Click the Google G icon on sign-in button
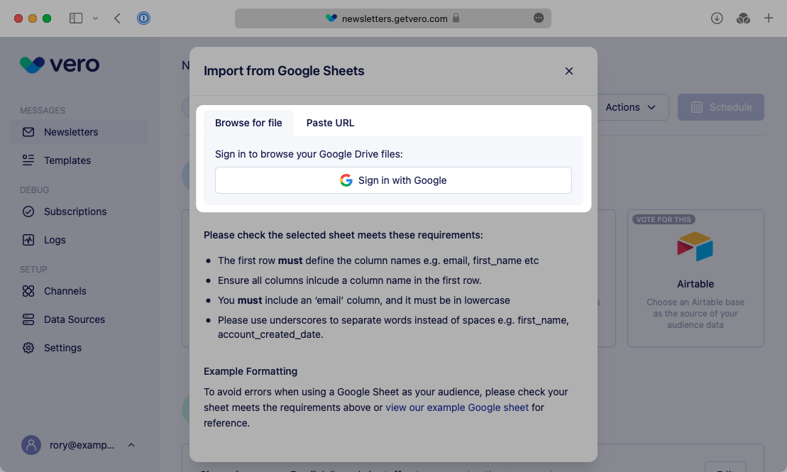Screen dimensions: 787x472 coord(346,180)
